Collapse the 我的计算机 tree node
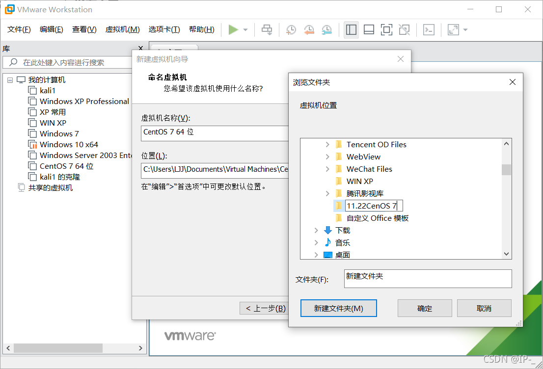 point(10,80)
